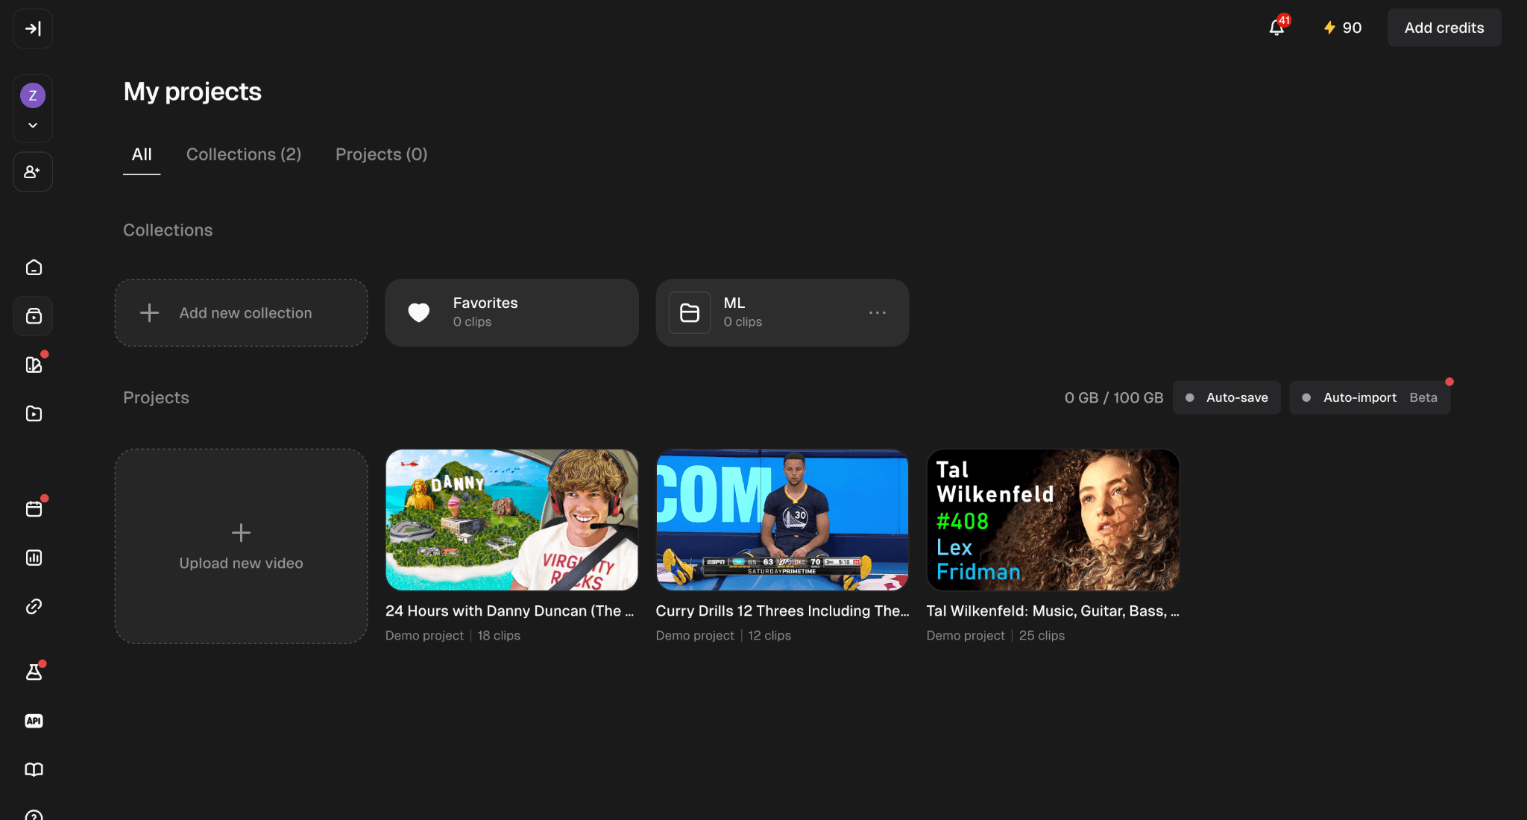Switch to the Projects (0) tab
The width and height of the screenshot is (1527, 820).
pos(381,154)
